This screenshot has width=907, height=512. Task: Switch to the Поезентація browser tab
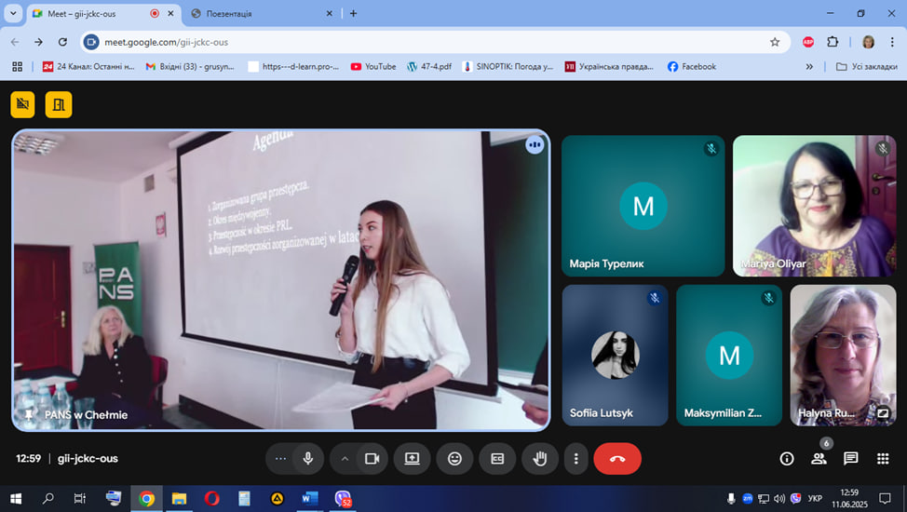pyautogui.click(x=256, y=14)
